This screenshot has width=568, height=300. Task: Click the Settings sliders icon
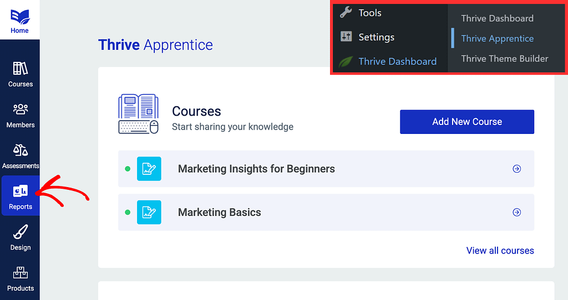346,37
